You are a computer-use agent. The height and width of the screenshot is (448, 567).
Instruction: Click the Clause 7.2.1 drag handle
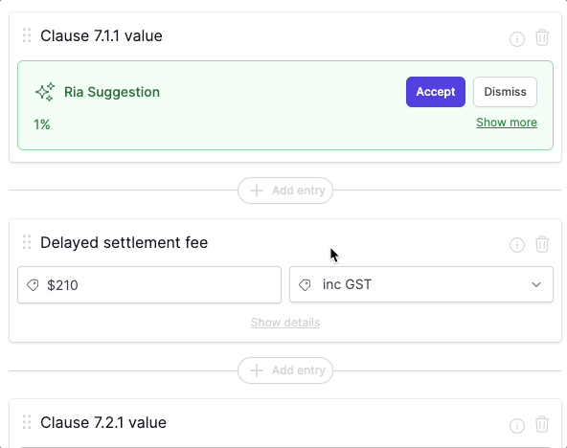coord(27,422)
